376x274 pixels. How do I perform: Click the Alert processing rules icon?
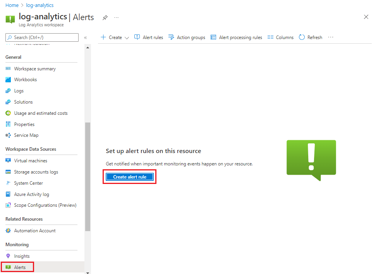point(213,37)
